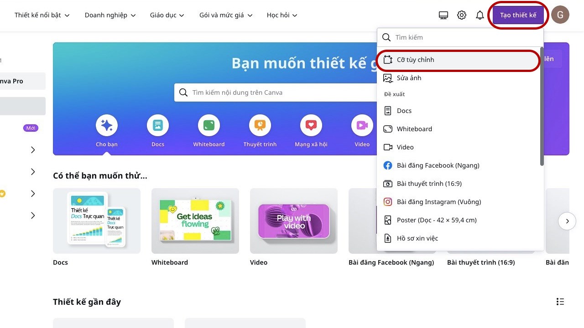
Task: Open the G account avatar
Action: click(560, 15)
